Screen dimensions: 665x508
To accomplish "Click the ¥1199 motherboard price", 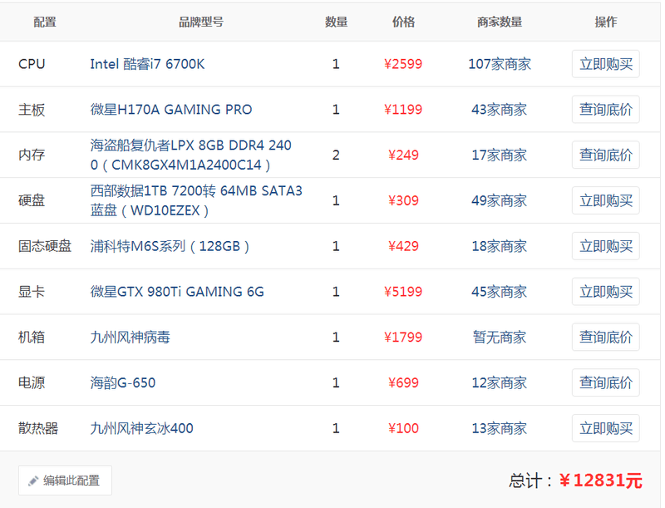I will [403, 110].
